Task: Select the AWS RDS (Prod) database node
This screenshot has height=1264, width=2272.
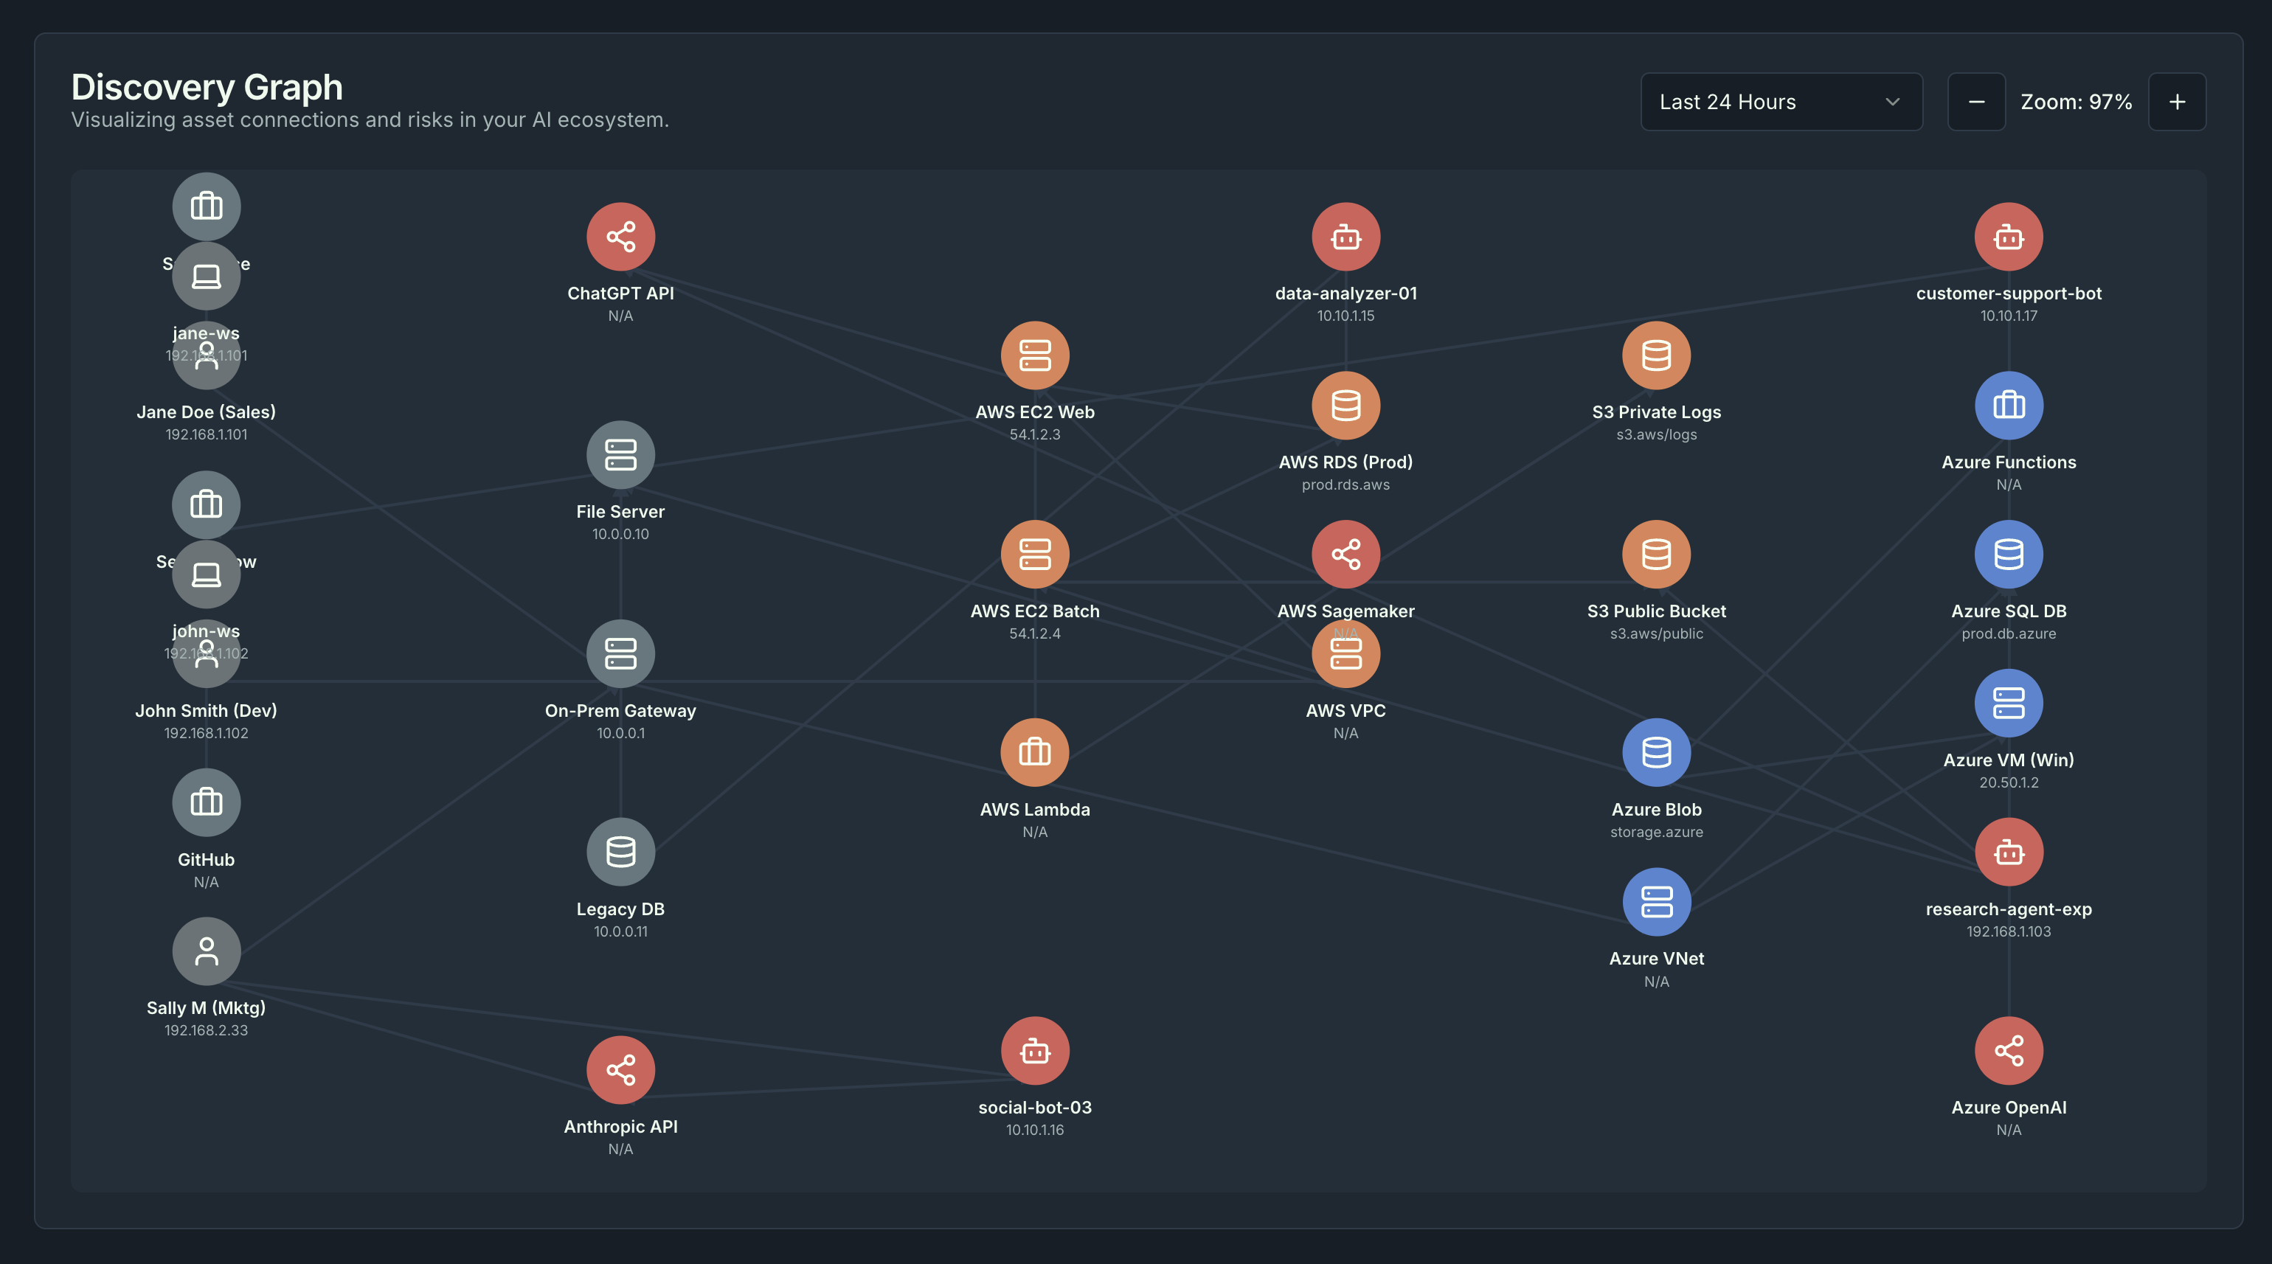Action: coord(1345,406)
